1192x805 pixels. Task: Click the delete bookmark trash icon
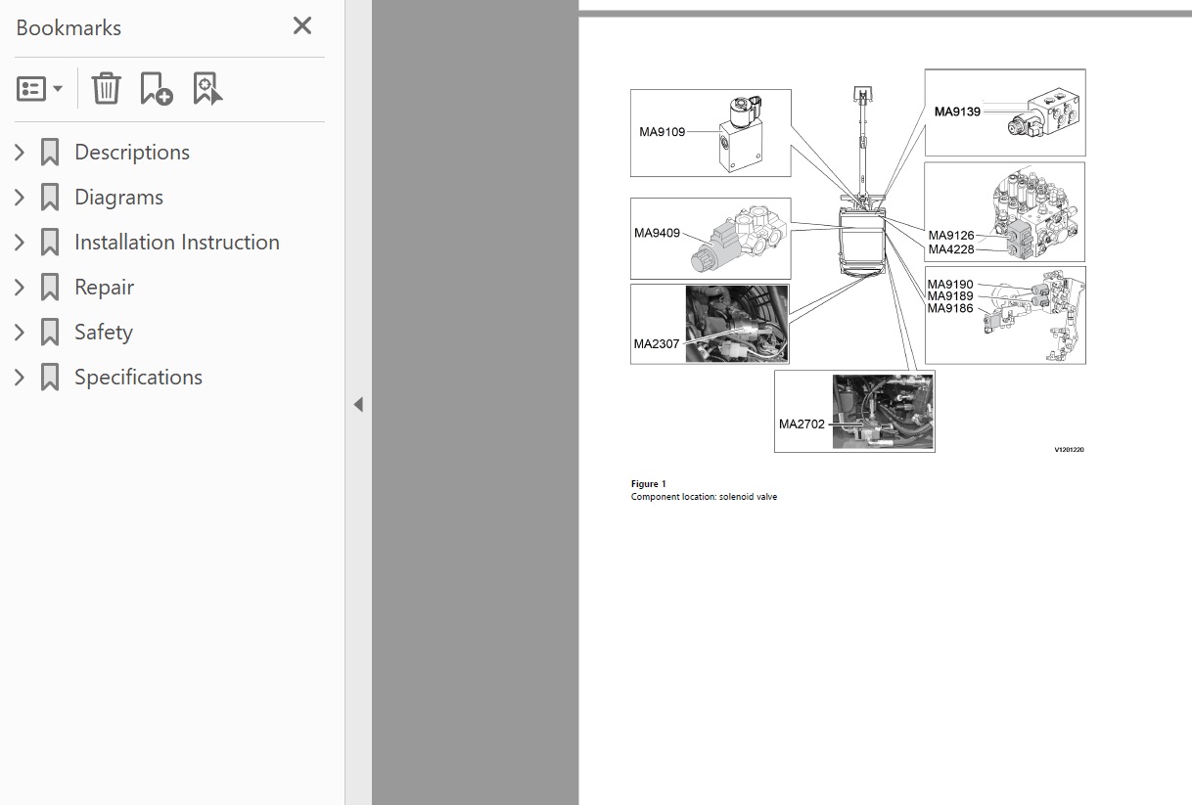[106, 88]
